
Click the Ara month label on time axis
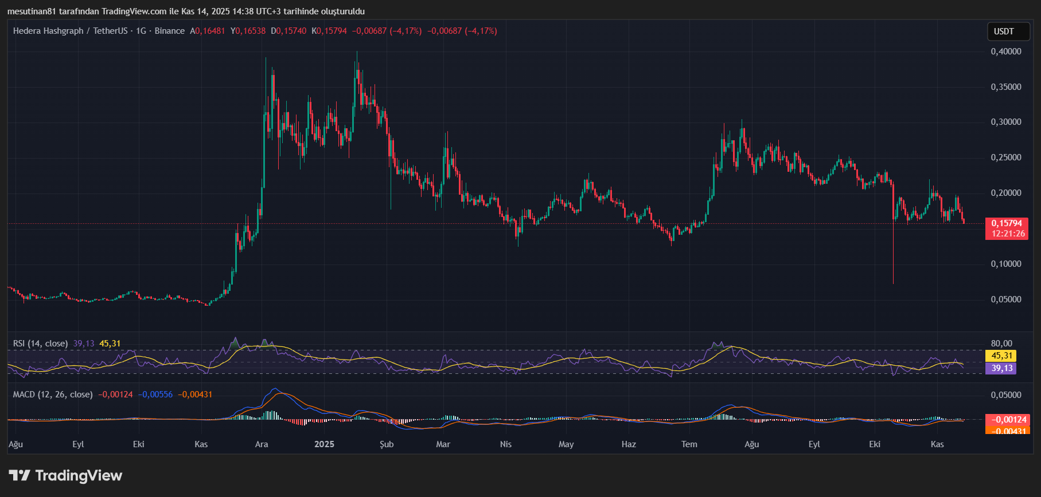(262, 444)
